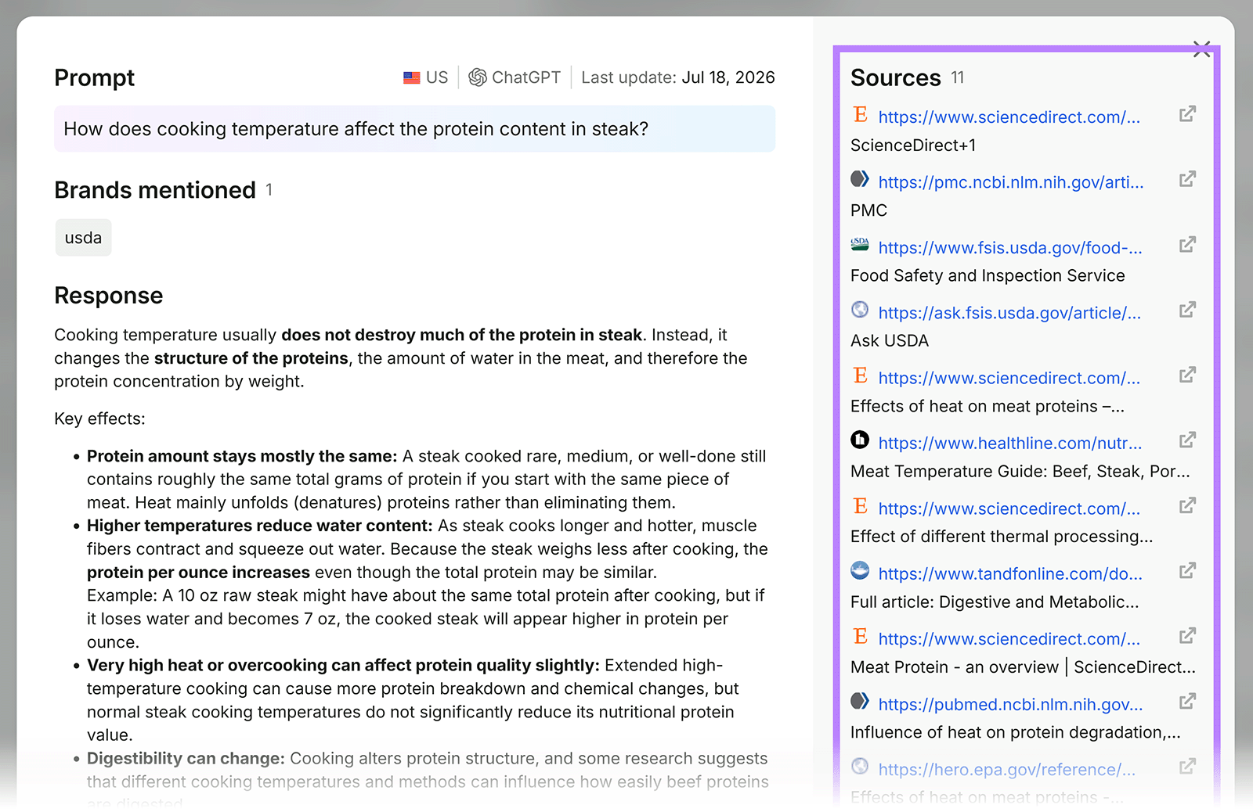Screen dimensions: 1253x812
Task: Click the USDA favicon next to fsis.usda.gov link
Action: coord(860,245)
